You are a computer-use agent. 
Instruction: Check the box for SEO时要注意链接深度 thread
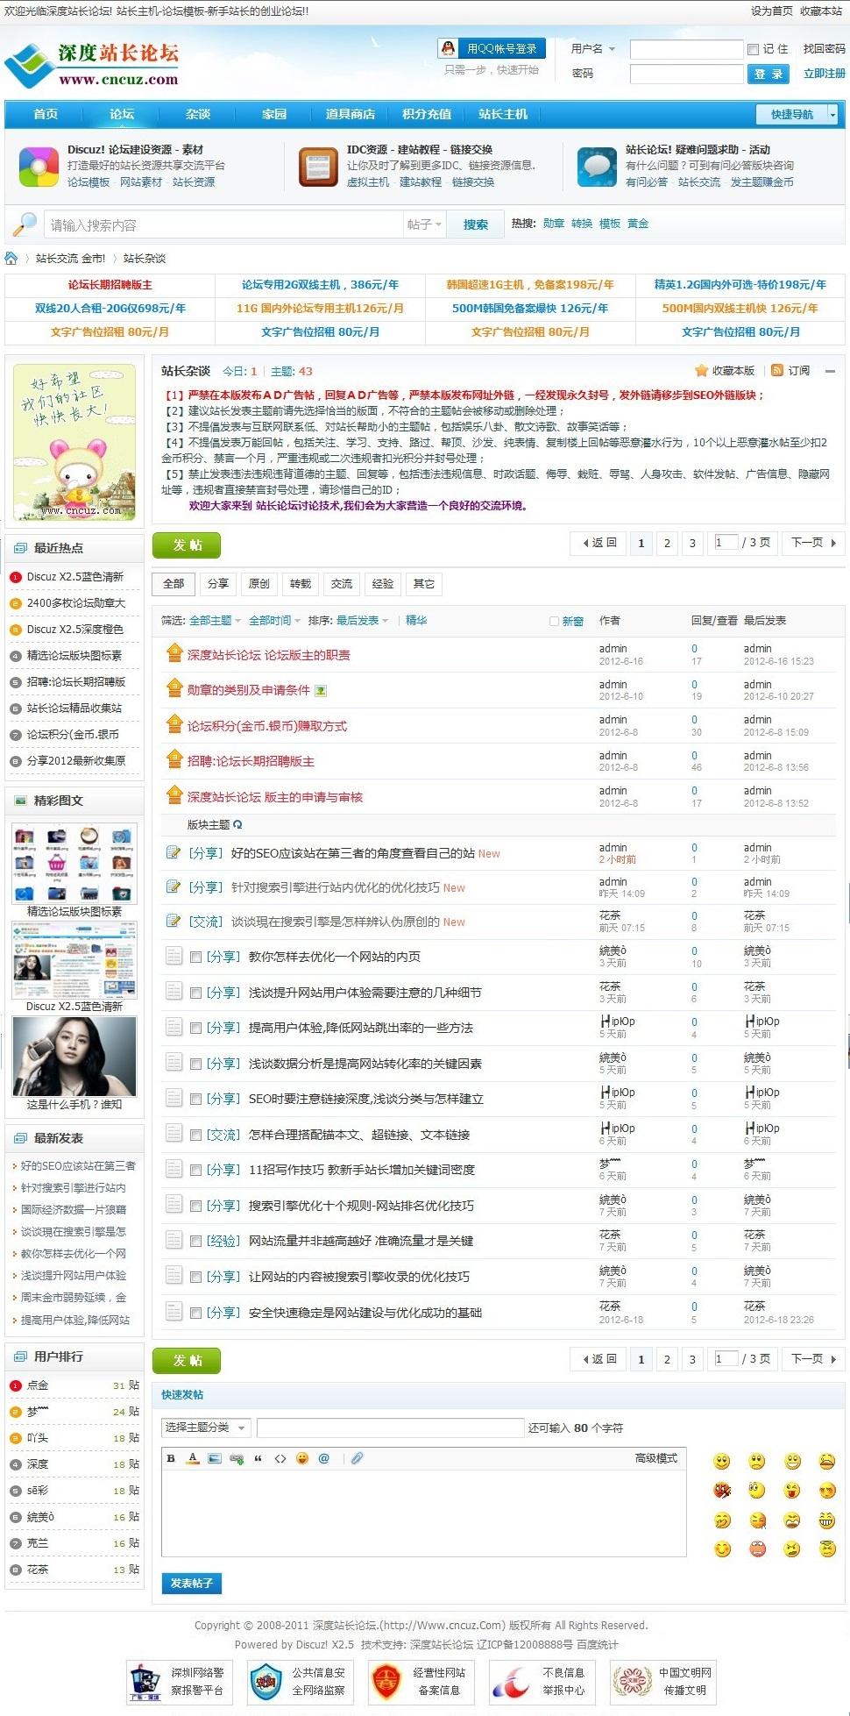(196, 1100)
